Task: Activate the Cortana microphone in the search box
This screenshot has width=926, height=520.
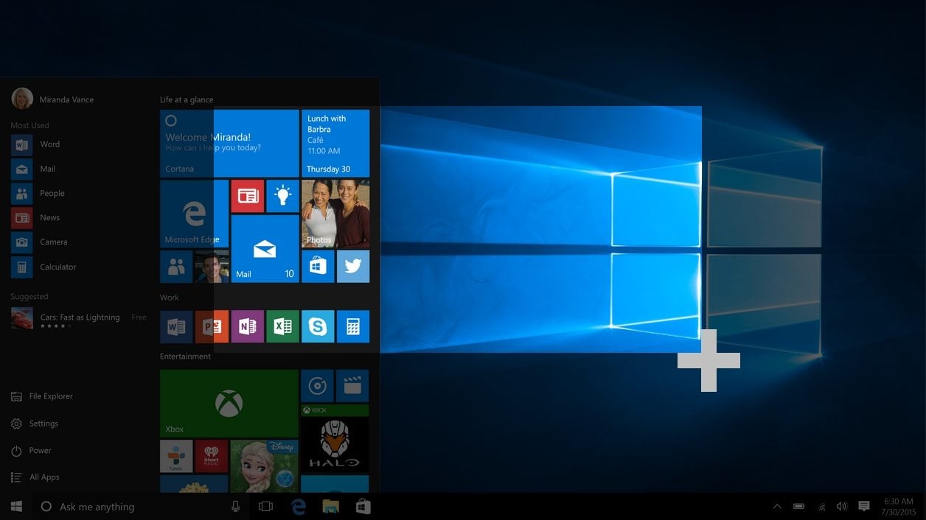Action: coord(236,507)
